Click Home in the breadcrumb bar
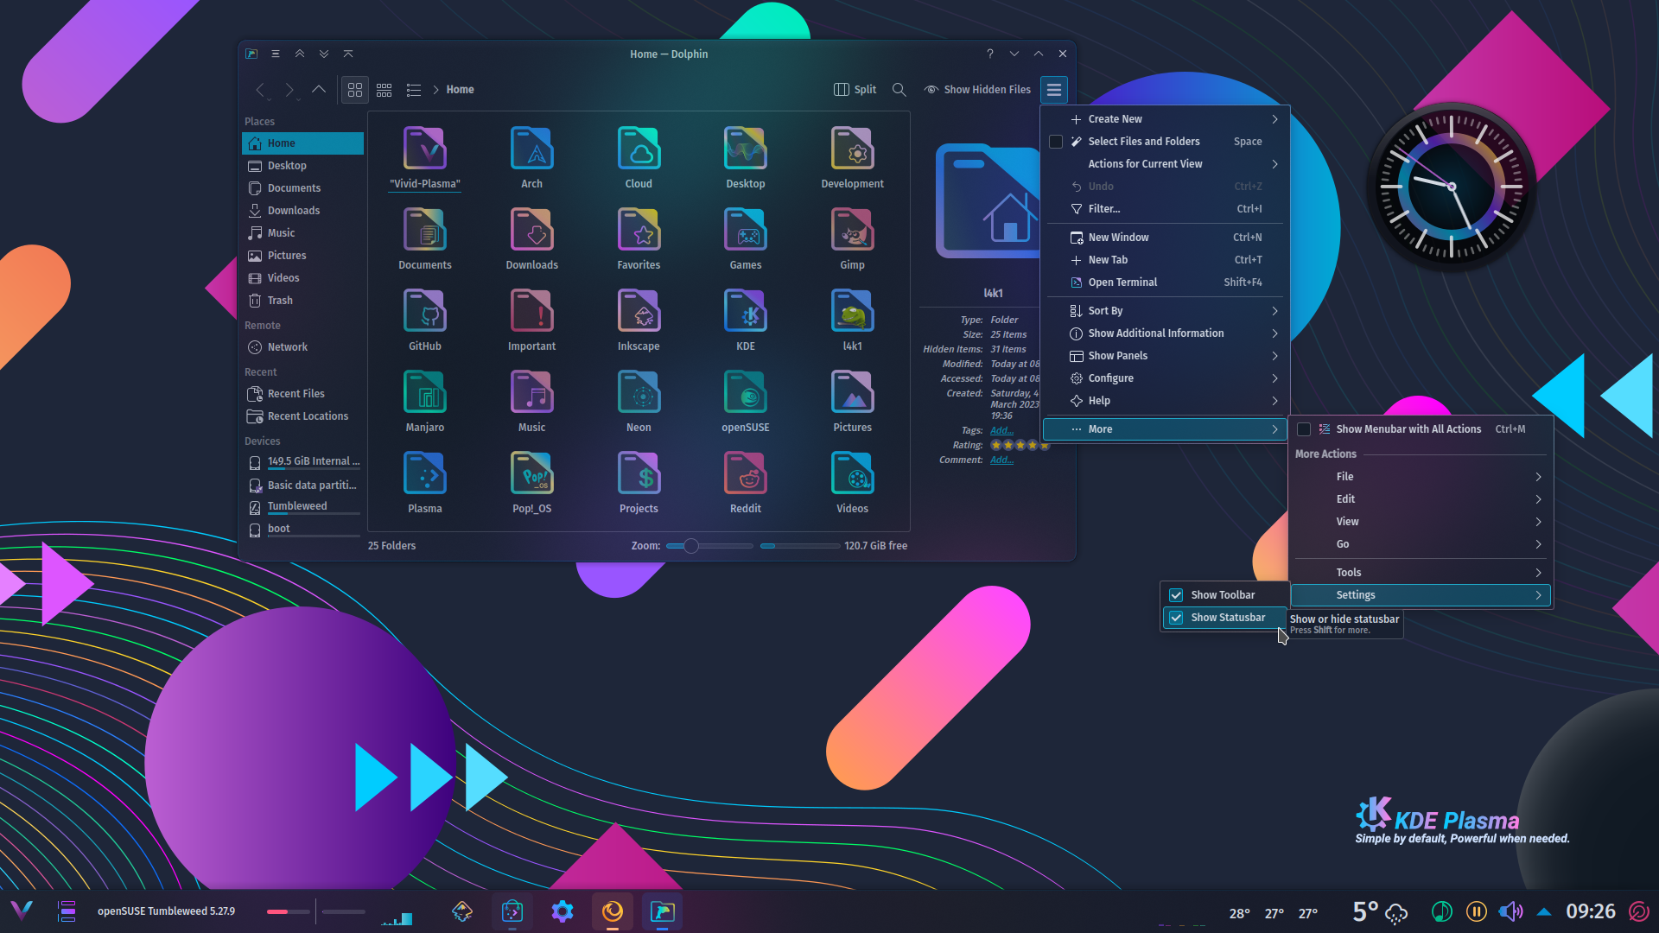 (460, 90)
